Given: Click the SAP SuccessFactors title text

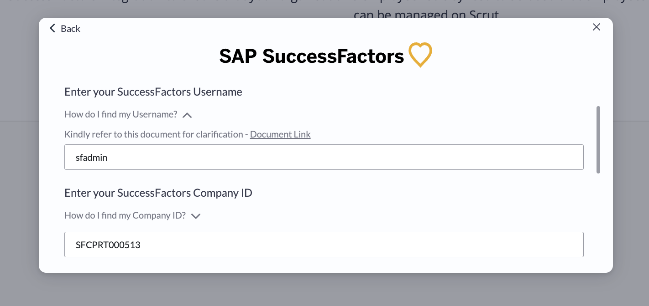Looking at the screenshot, I should (x=312, y=56).
